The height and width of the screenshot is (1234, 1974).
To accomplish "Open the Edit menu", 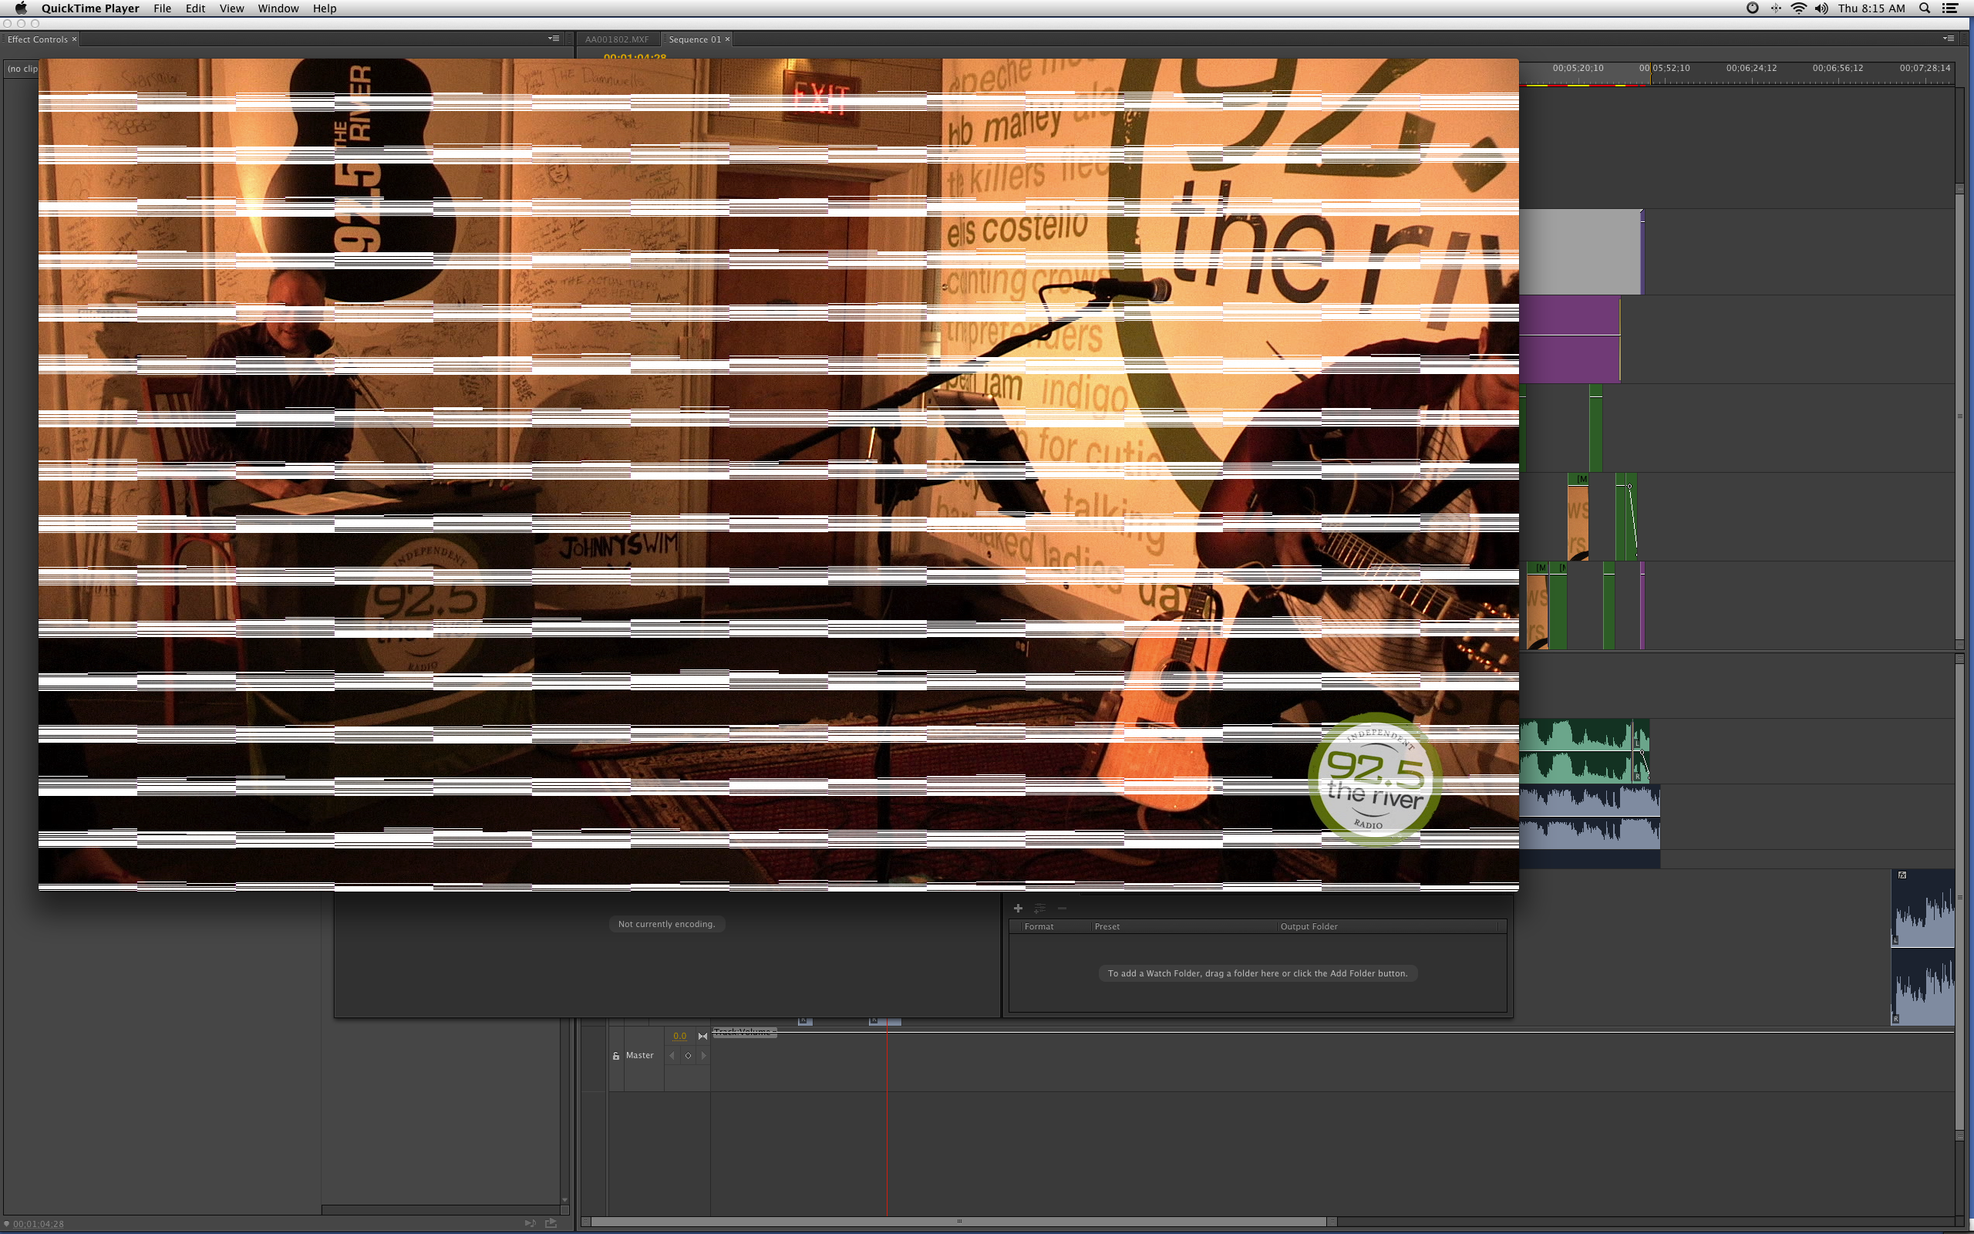I will click(195, 8).
